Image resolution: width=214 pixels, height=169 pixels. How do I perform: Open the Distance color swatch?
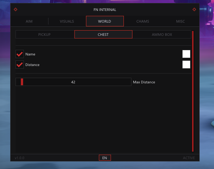pos(186,65)
